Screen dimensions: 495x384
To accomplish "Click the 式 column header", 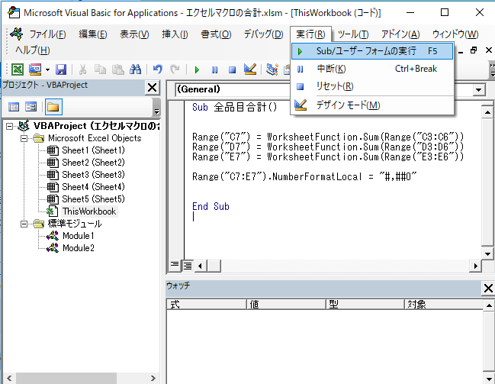I will point(207,305).
